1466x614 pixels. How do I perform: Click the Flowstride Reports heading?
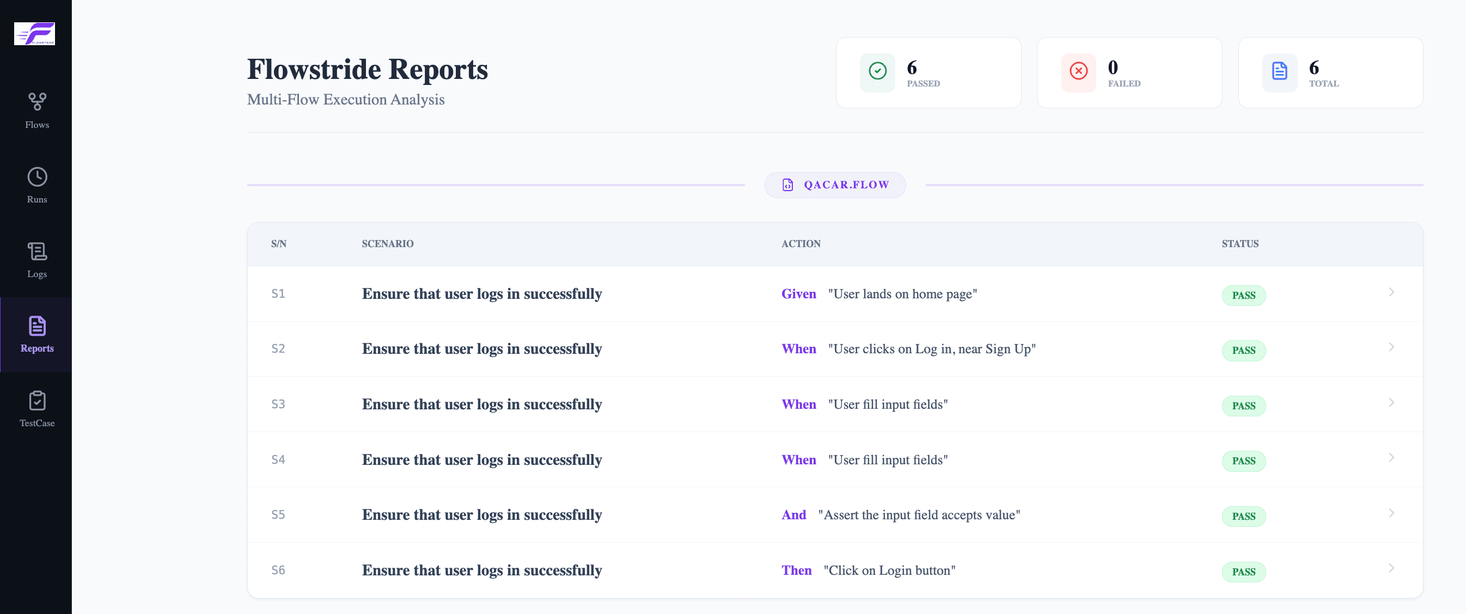tap(367, 70)
